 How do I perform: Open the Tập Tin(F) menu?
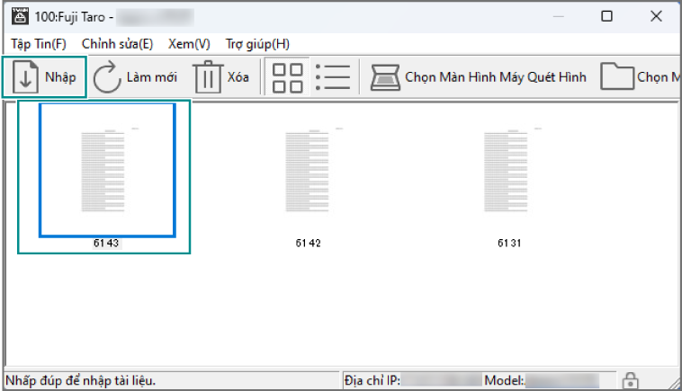[39, 43]
